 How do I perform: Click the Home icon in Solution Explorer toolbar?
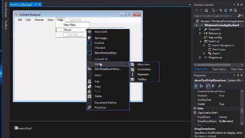pos(206,10)
